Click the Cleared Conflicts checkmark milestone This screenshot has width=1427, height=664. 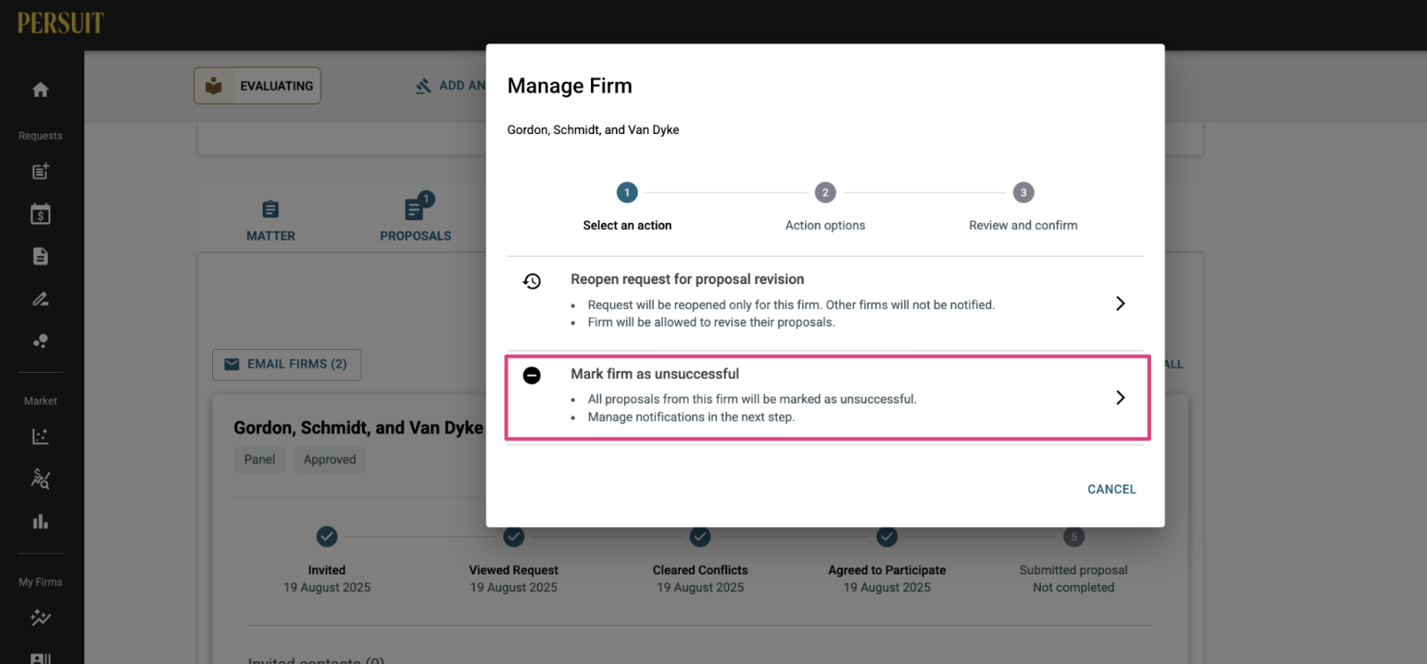click(x=700, y=536)
